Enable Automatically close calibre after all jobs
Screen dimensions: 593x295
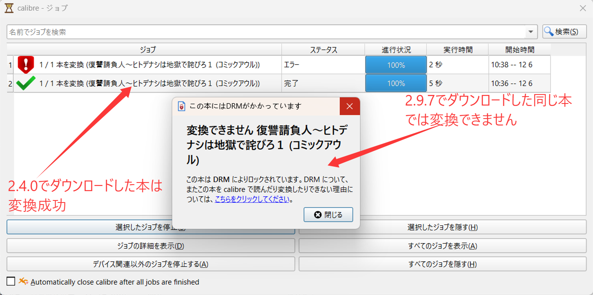[x=11, y=281]
